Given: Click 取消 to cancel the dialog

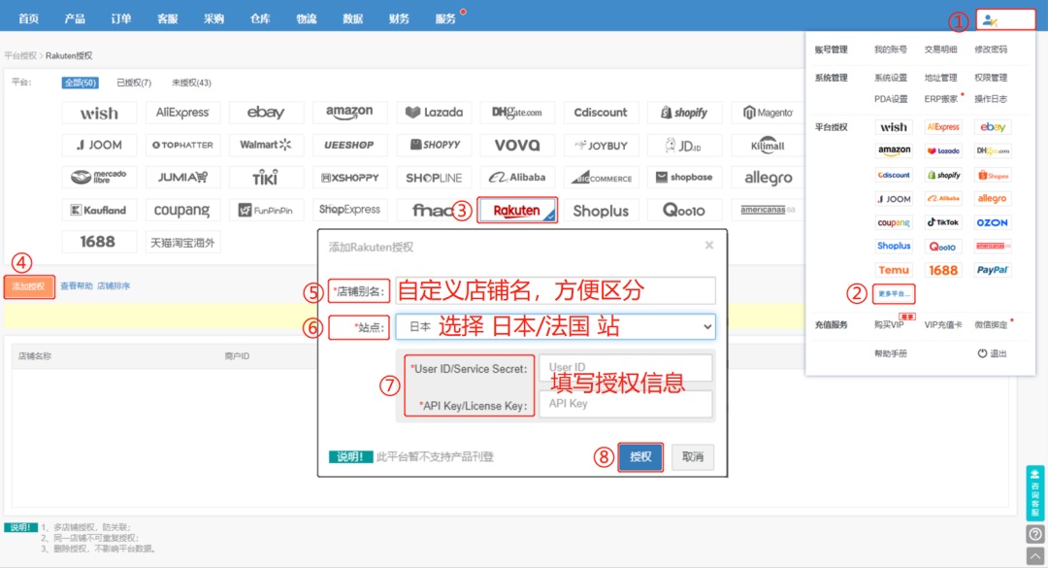Looking at the screenshot, I should point(692,457).
